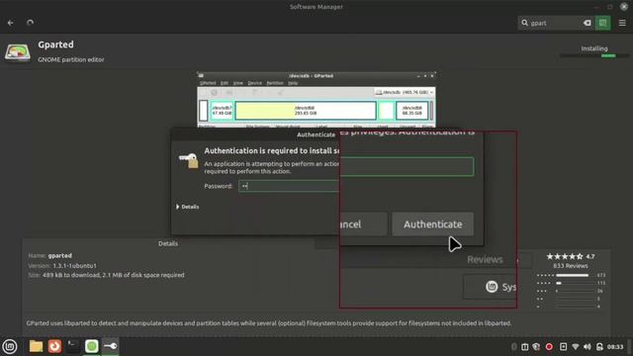633x356 pixels.
Task: Click the '833 Reviews' count
Action: [571, 266]
